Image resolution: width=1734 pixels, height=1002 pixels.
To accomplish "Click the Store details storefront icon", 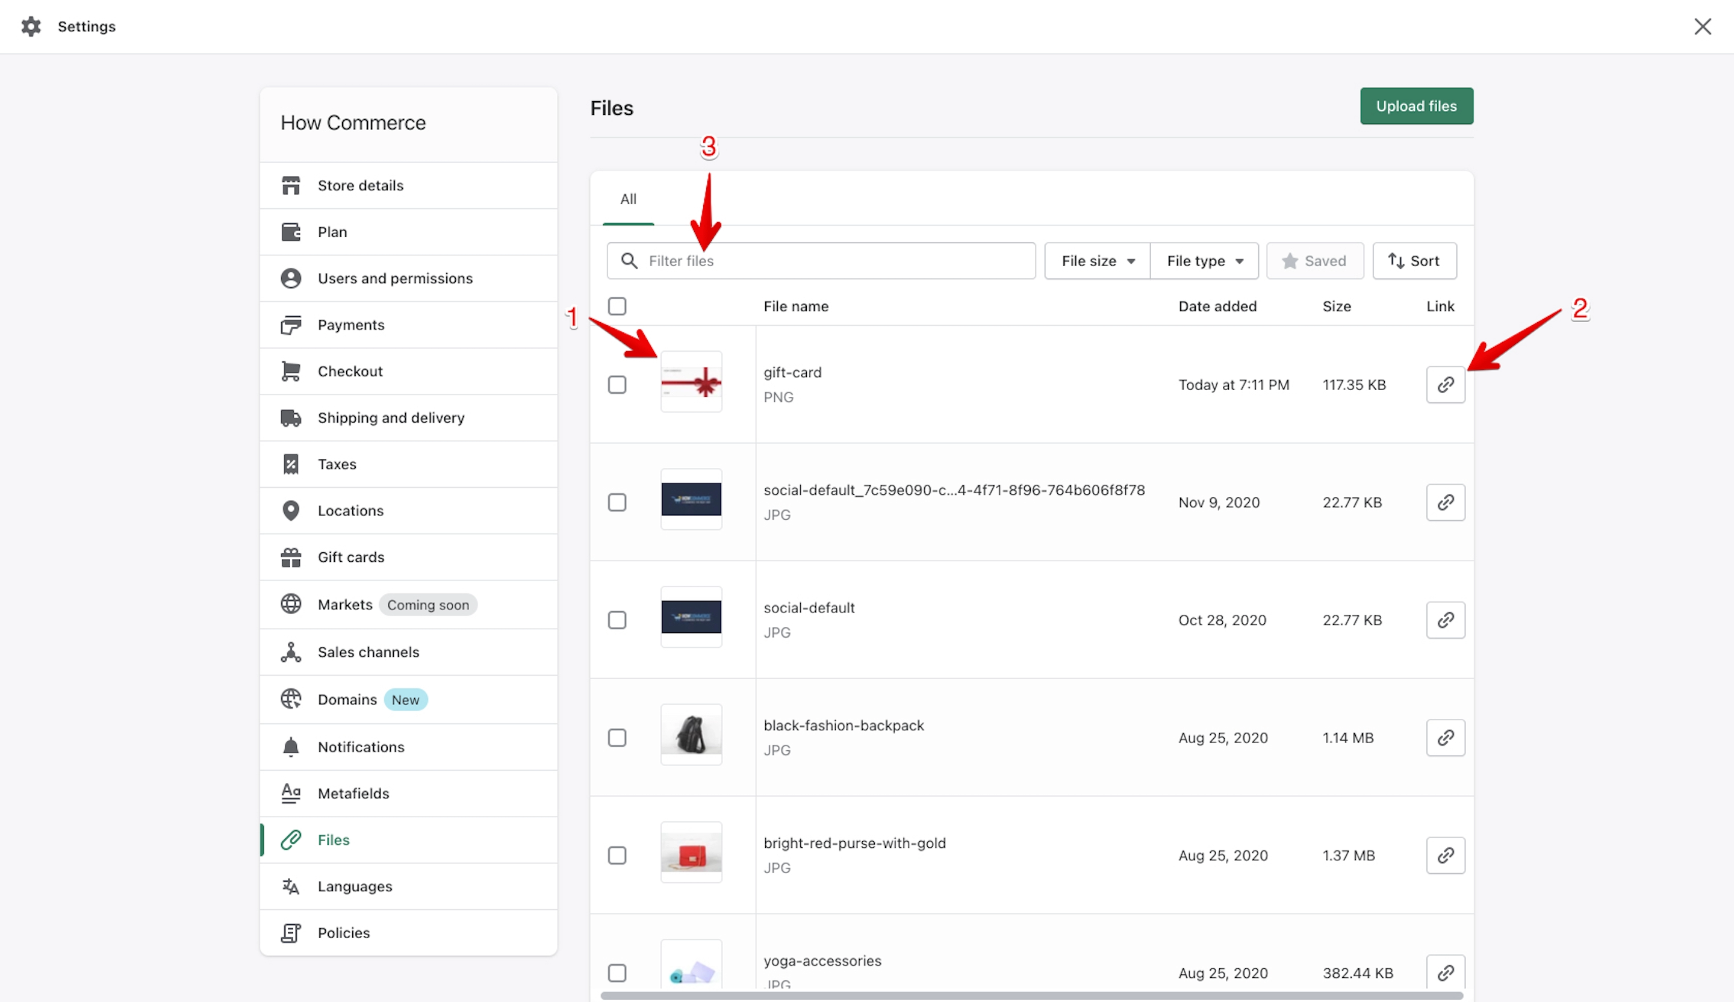I will click(x=291, y=185).
